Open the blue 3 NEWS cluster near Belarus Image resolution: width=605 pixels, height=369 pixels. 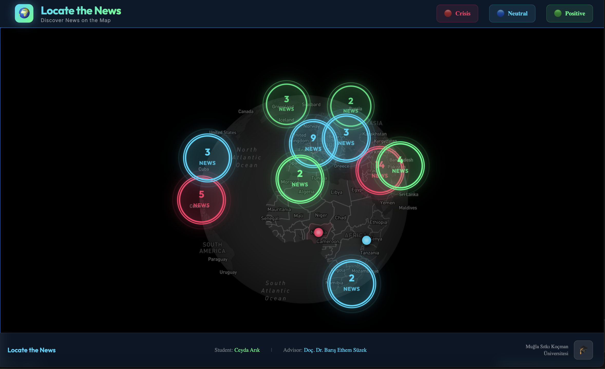coord(346,138)
